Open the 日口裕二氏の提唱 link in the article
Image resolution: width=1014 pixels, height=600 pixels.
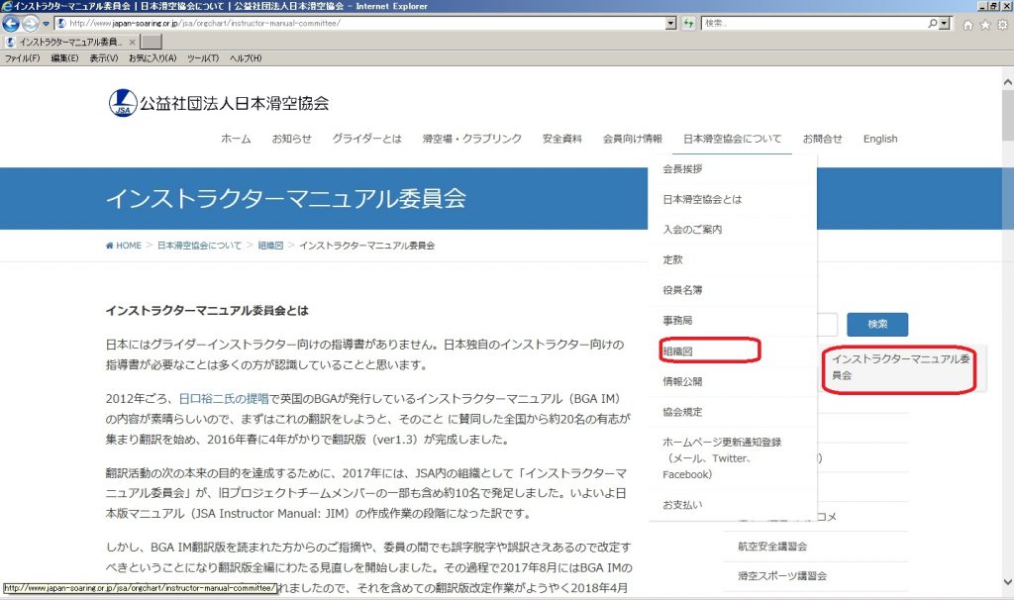224,399
